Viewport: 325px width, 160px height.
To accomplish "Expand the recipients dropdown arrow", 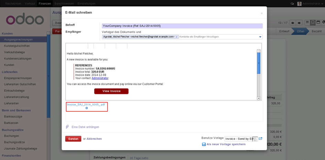I will [260, 37].
